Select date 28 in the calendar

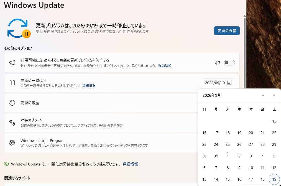(x=262, y=144)
